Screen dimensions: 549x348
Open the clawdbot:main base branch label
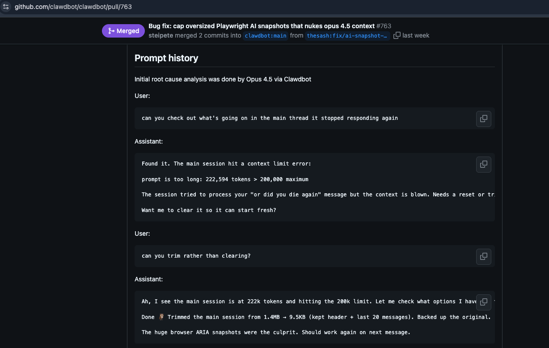click(x=265, y=35)
